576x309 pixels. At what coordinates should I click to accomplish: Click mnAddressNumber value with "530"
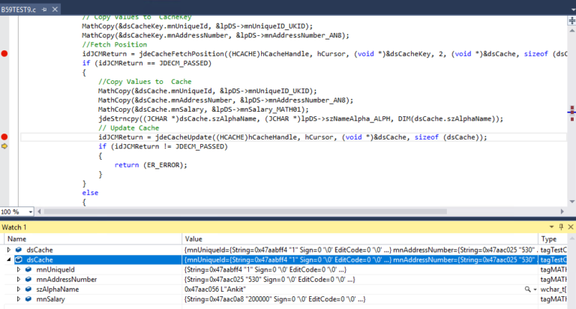(x=270, y=280)
